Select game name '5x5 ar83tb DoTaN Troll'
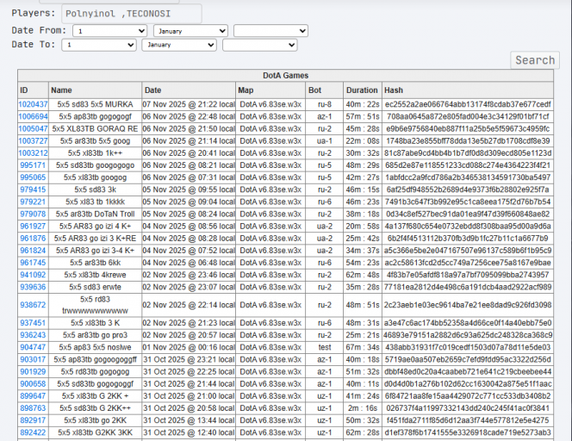572x441 pixels. pos(96,214)
